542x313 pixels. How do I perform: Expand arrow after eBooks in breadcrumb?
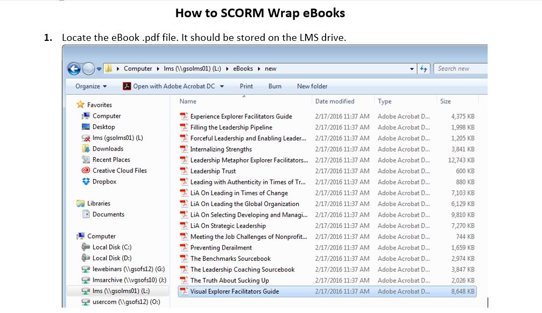(259, 69)
